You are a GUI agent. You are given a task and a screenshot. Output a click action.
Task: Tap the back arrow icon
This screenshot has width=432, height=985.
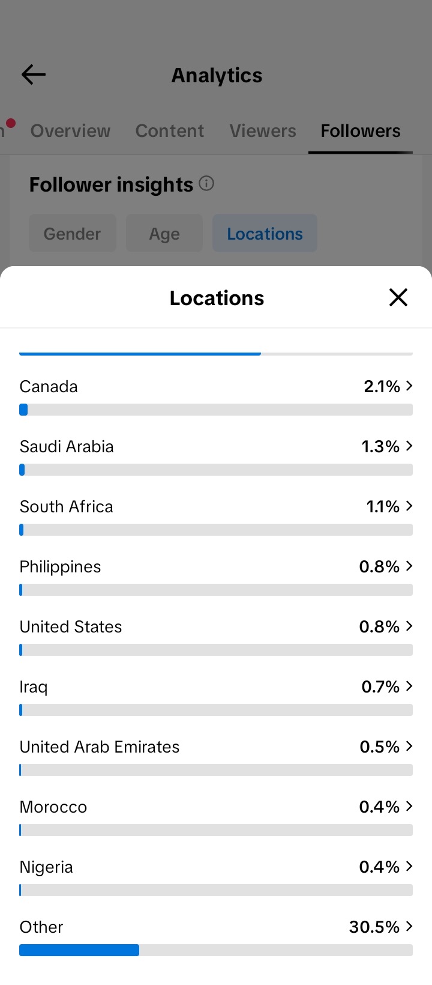coord(34,74)
